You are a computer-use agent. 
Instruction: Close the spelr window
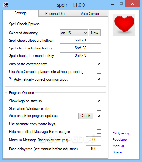(132, 4)
